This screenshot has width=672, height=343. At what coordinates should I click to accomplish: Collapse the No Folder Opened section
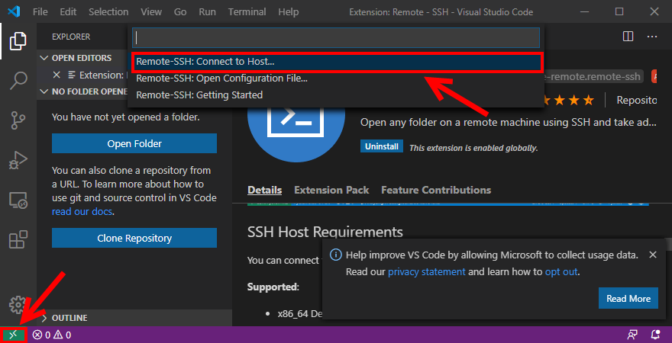pos(44,92)
